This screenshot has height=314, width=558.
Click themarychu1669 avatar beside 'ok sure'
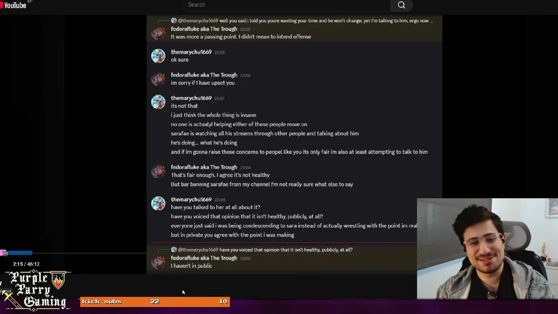(x=158, y=56)
